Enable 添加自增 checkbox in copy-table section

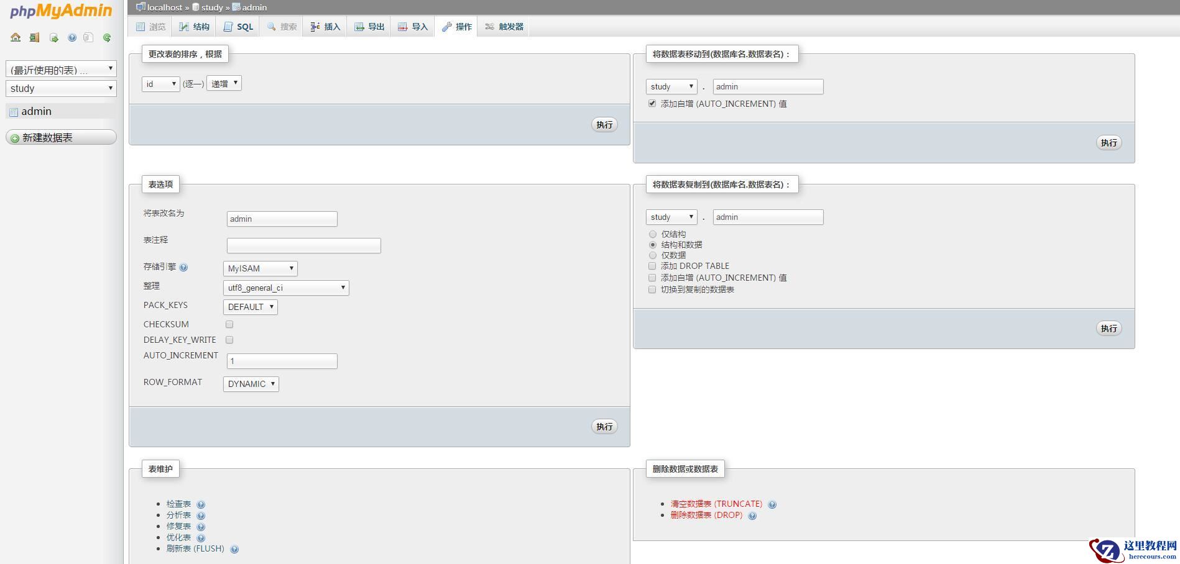point(652,278)
